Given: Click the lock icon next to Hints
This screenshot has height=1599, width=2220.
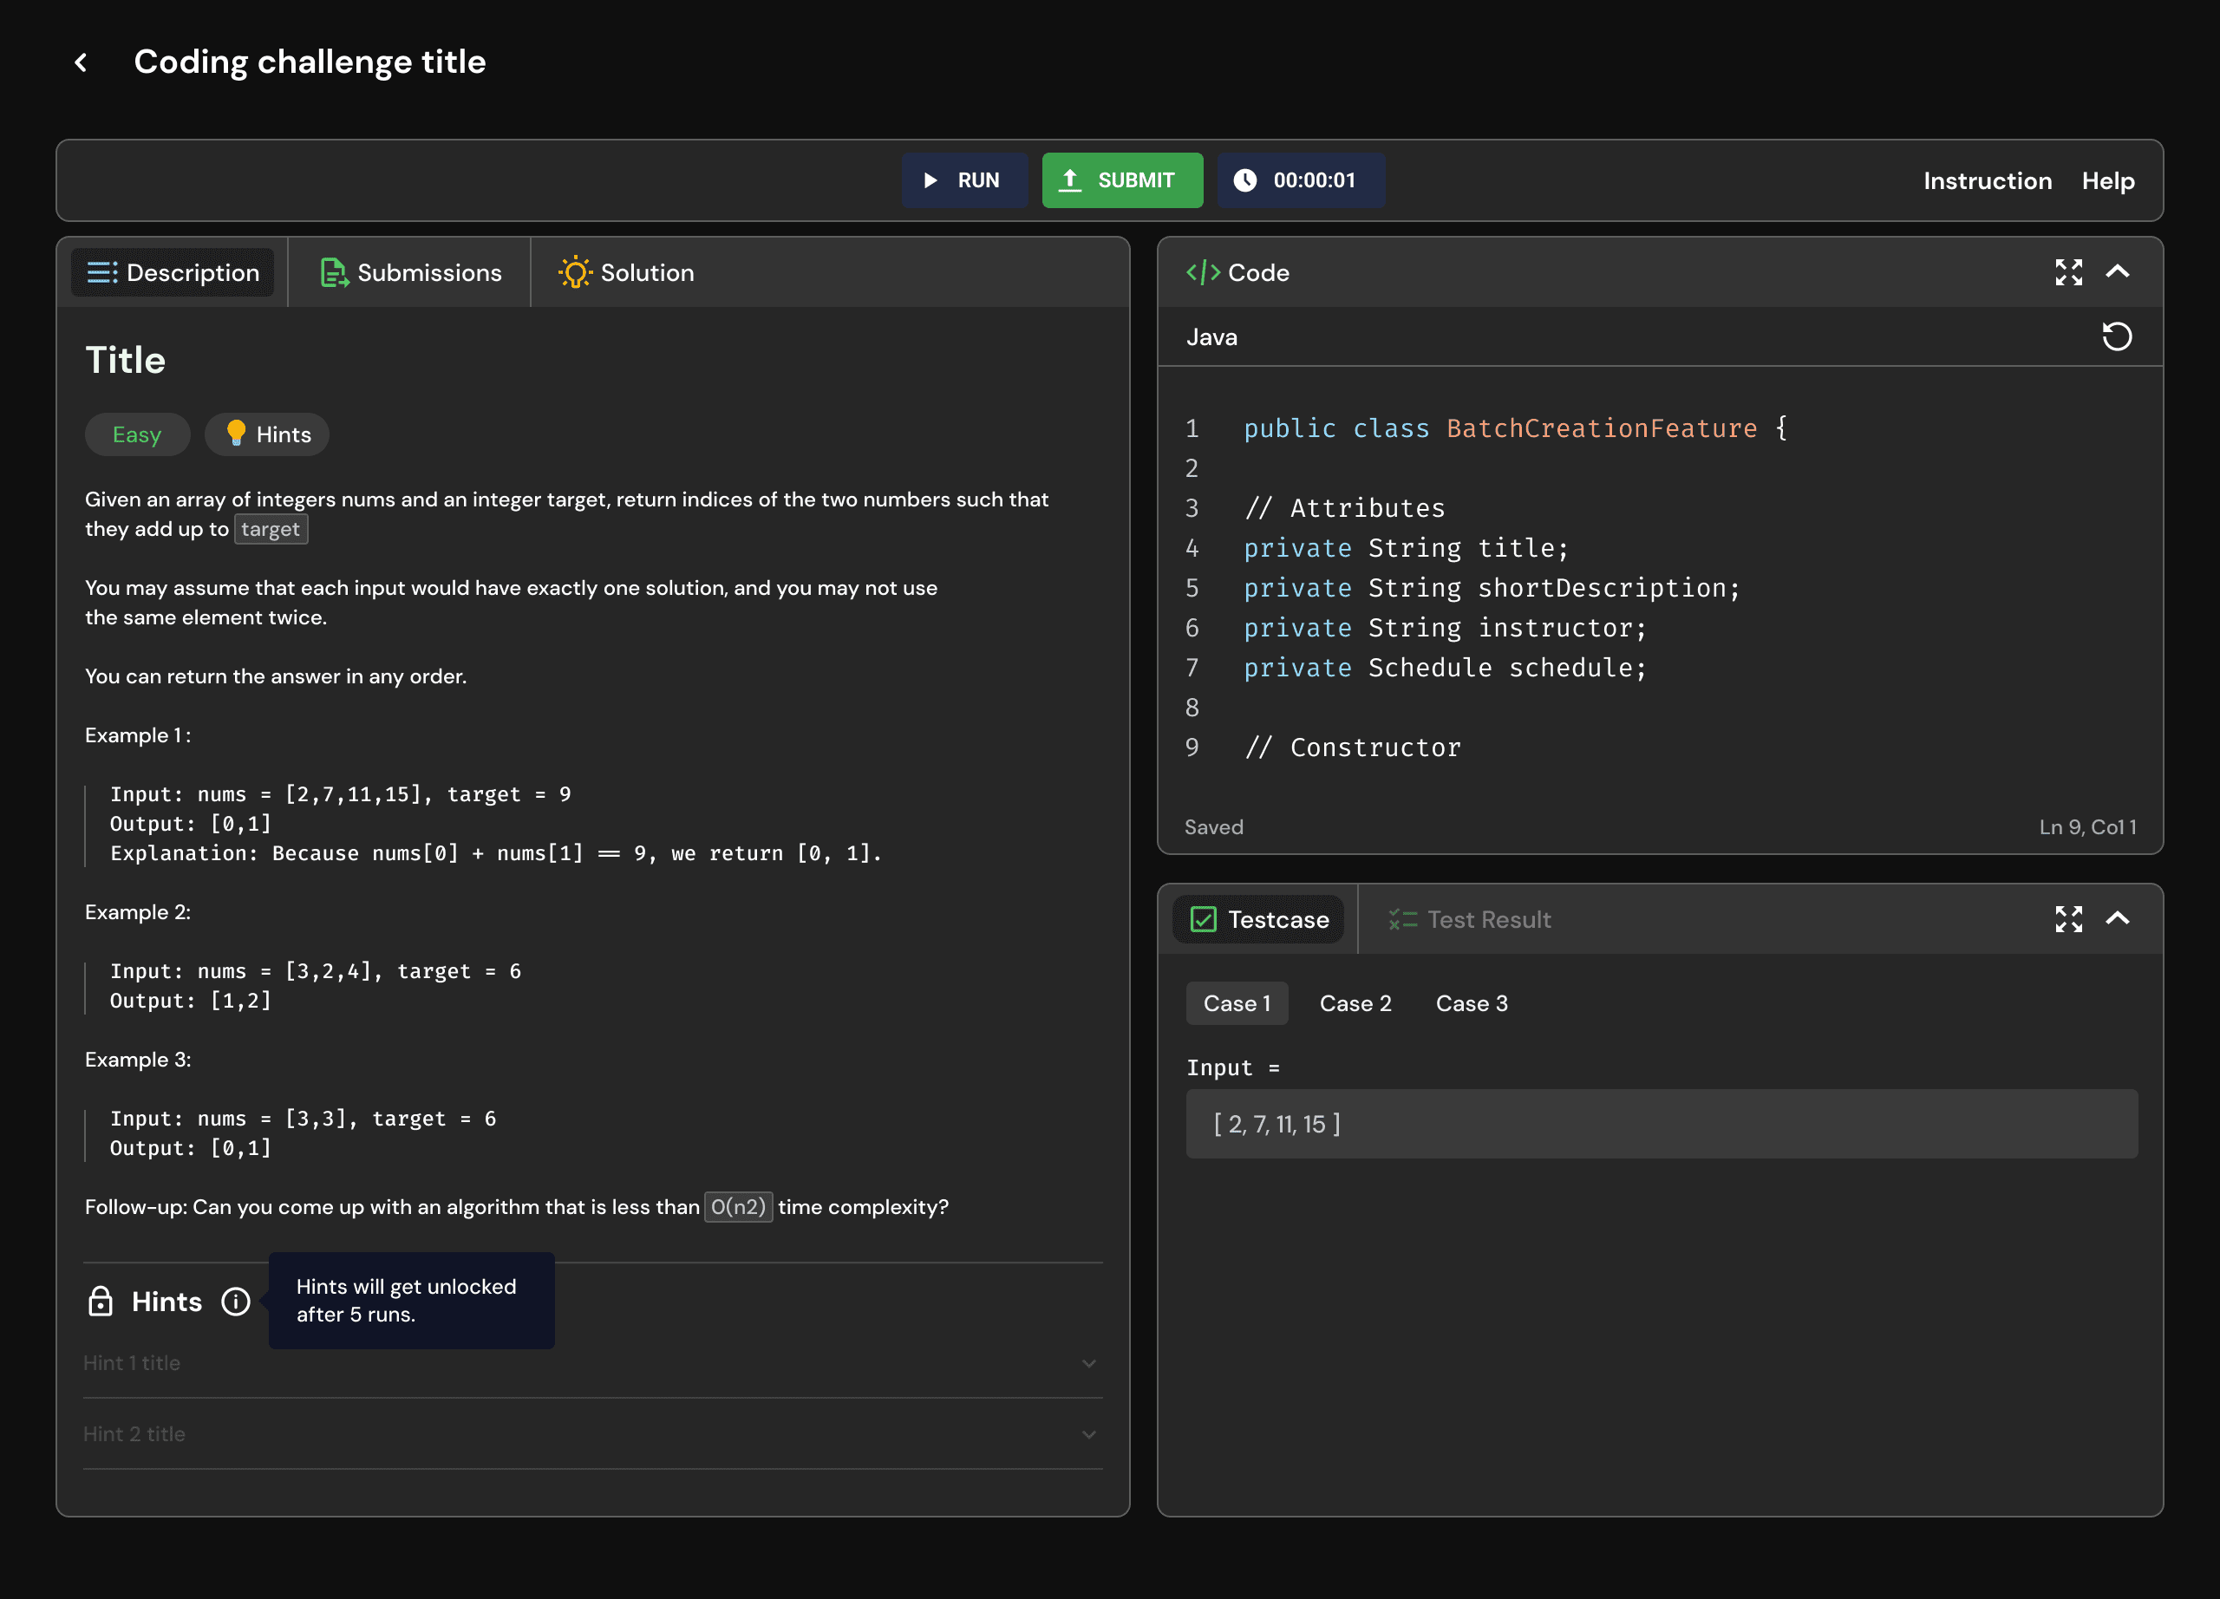Looking at the screenshot, I should tap(100, 1302).
